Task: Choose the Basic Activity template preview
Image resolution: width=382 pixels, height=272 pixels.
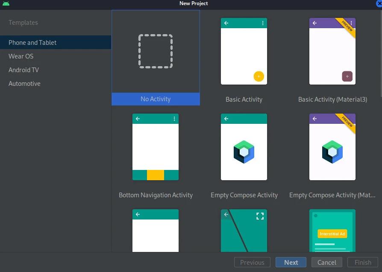Action: tap(244, 51)
